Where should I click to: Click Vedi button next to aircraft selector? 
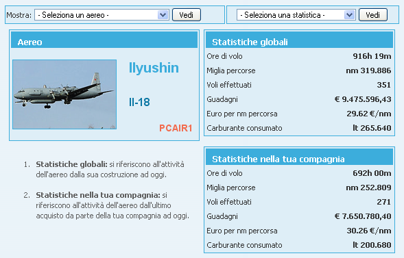(x=187, y=15)
